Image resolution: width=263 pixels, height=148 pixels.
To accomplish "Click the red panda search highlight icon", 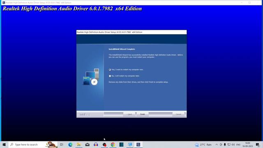I will (x=51, y=144).
